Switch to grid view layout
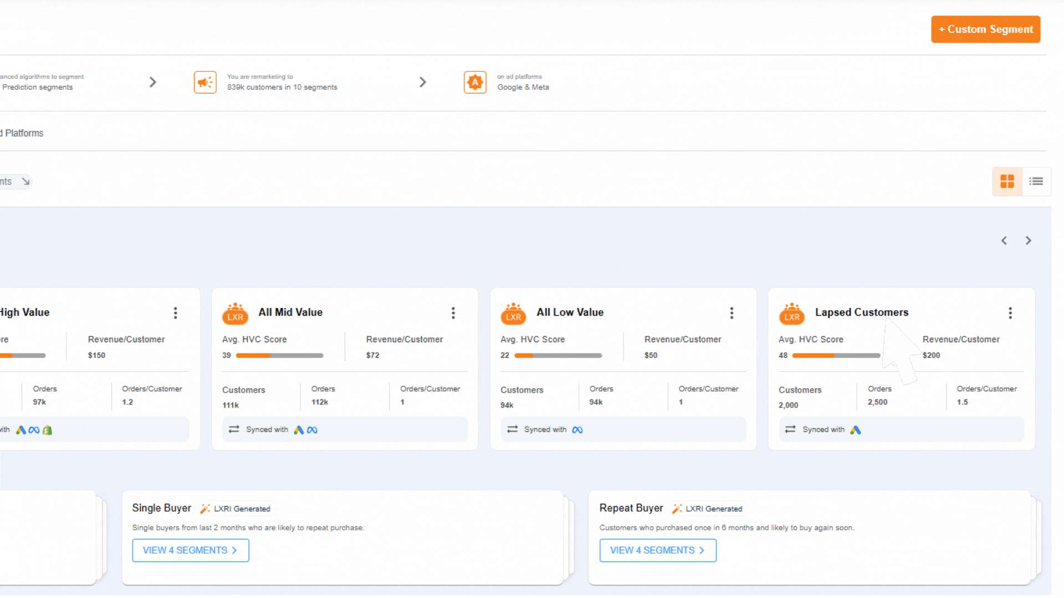 1007,181
